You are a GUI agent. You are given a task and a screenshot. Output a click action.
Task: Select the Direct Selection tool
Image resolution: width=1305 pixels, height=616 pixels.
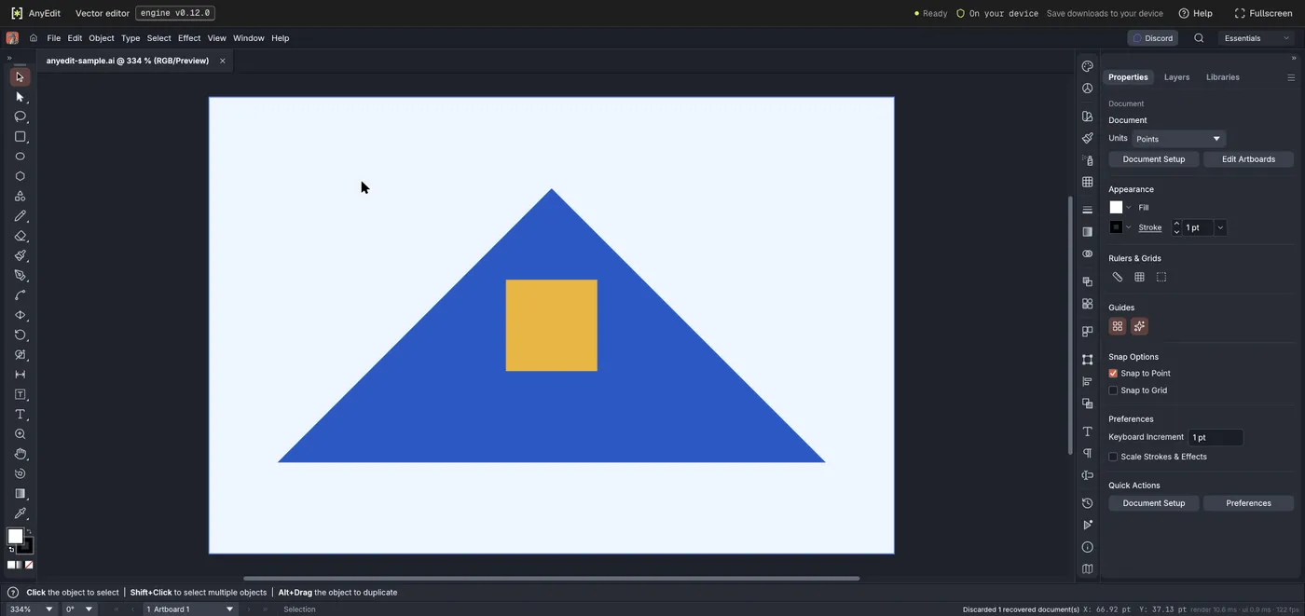[20, 97]
